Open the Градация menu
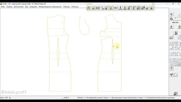 33,7
